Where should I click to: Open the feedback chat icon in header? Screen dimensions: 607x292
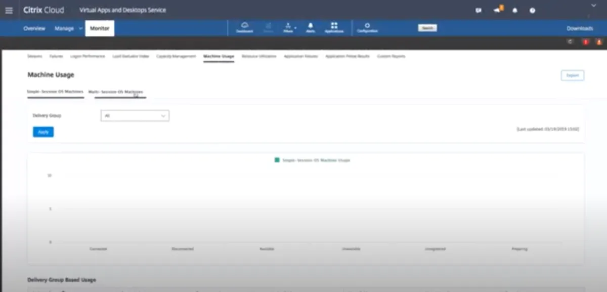pos(479,10)
